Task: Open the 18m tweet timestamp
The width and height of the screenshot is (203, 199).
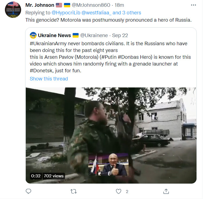Action: click(x=119, y=5)
